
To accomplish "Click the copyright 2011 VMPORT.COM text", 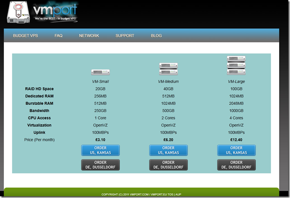I will (125, 195).
